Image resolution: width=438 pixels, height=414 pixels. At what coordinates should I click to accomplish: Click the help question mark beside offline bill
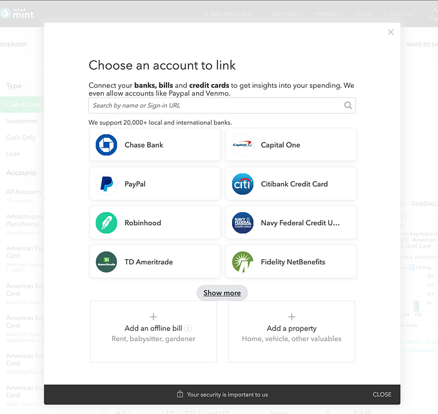pyautogui.click(x=188, y=329)
